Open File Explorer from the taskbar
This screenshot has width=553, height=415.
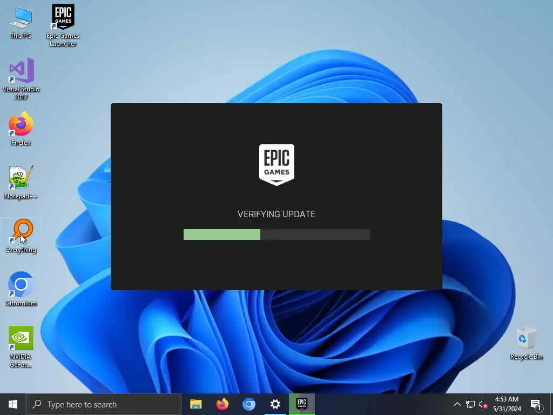tap(195, 404)
